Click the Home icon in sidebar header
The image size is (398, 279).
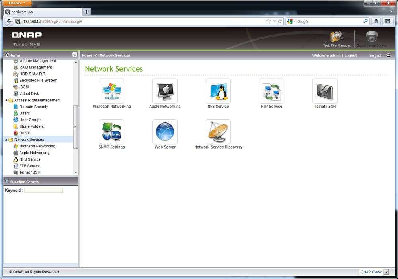[x=7, y=55]
